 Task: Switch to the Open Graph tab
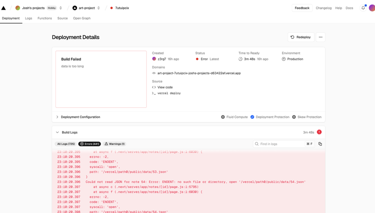tap(82, 18)
